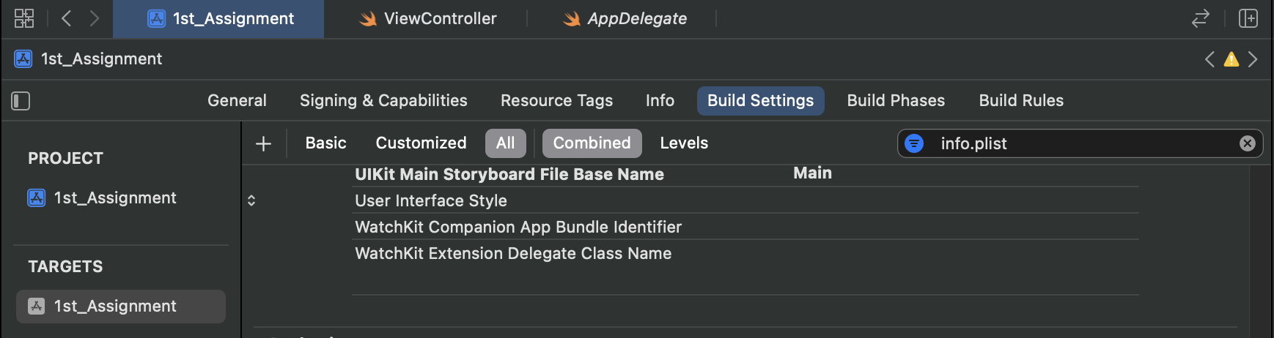Show All build settings
This screenshot has width=1274, height=338.
click(505, 143)
